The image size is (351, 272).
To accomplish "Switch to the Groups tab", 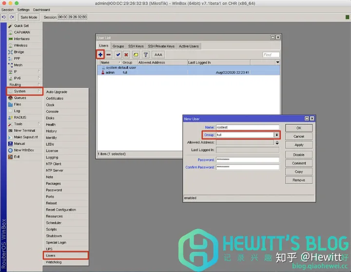I will click(x=118, y=46).
